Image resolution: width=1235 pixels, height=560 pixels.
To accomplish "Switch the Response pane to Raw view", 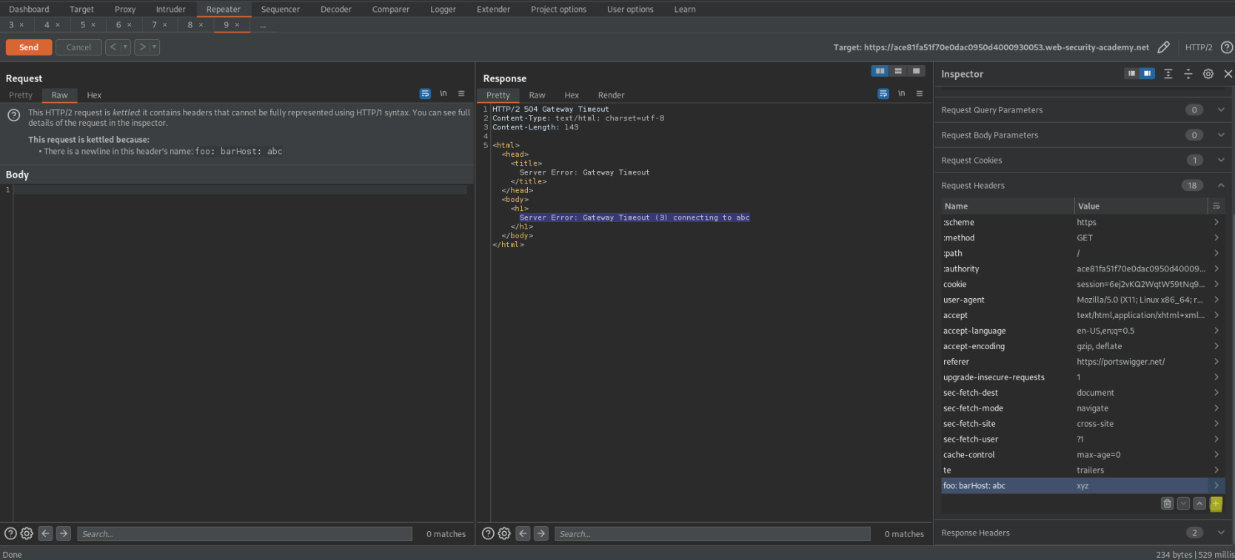I will [537, 95].
